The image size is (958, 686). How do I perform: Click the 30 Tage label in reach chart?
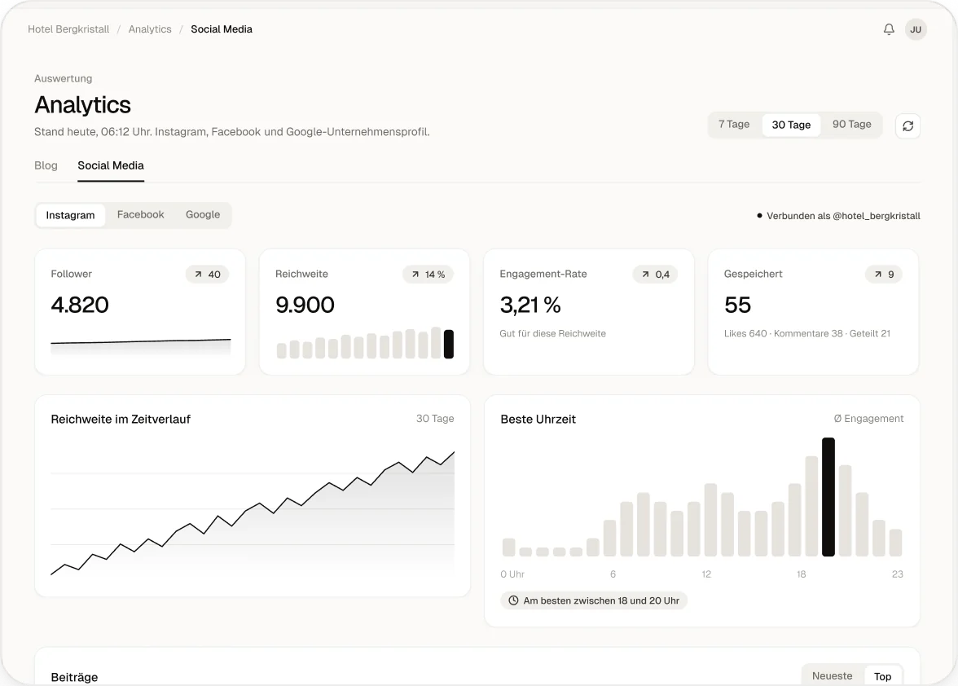coord(435,419)
